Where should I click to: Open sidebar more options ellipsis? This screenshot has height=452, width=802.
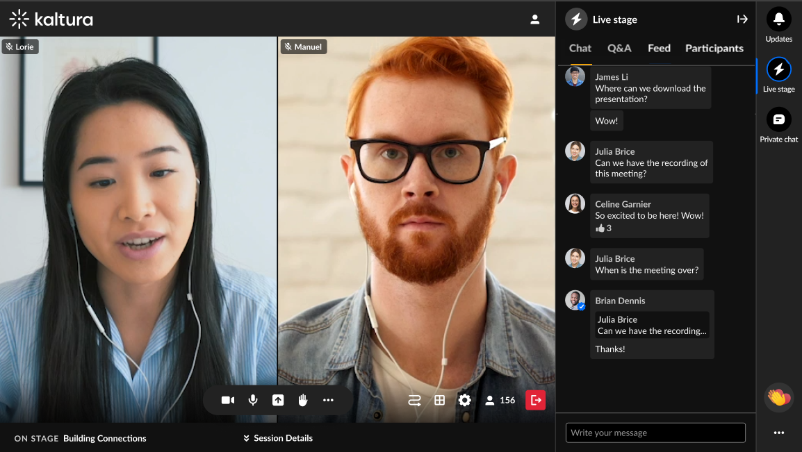click(778, 433)
